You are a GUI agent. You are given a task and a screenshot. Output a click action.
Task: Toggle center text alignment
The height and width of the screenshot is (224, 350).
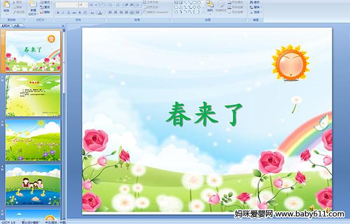(x=116, y=12)
